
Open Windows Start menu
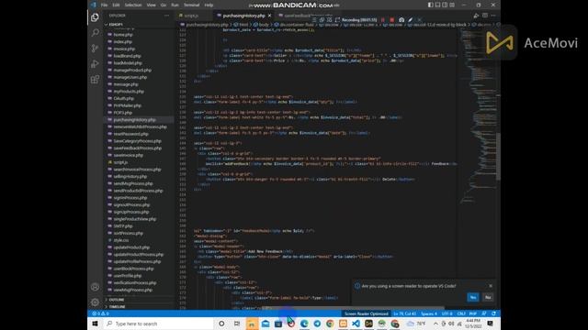pos(95,324)
